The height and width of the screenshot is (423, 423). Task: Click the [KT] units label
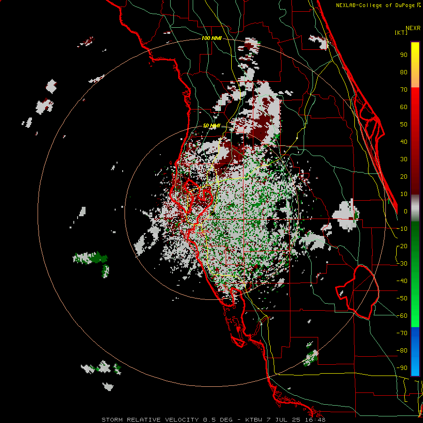point(401,32)
